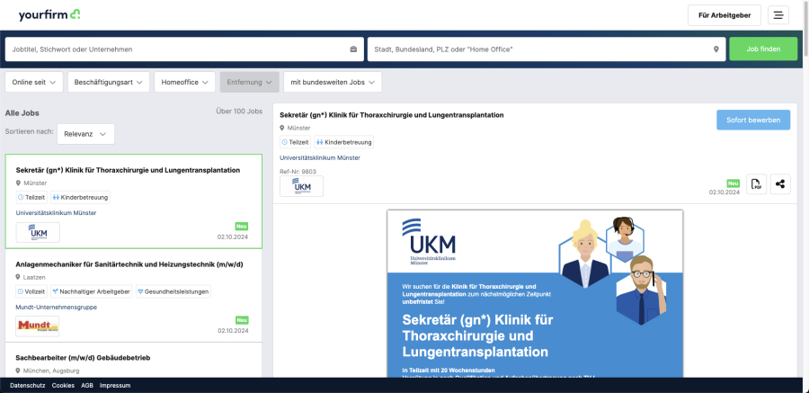
Task: Select the Anlagenmechaniker job listing title
Action: tap(129, 264)
